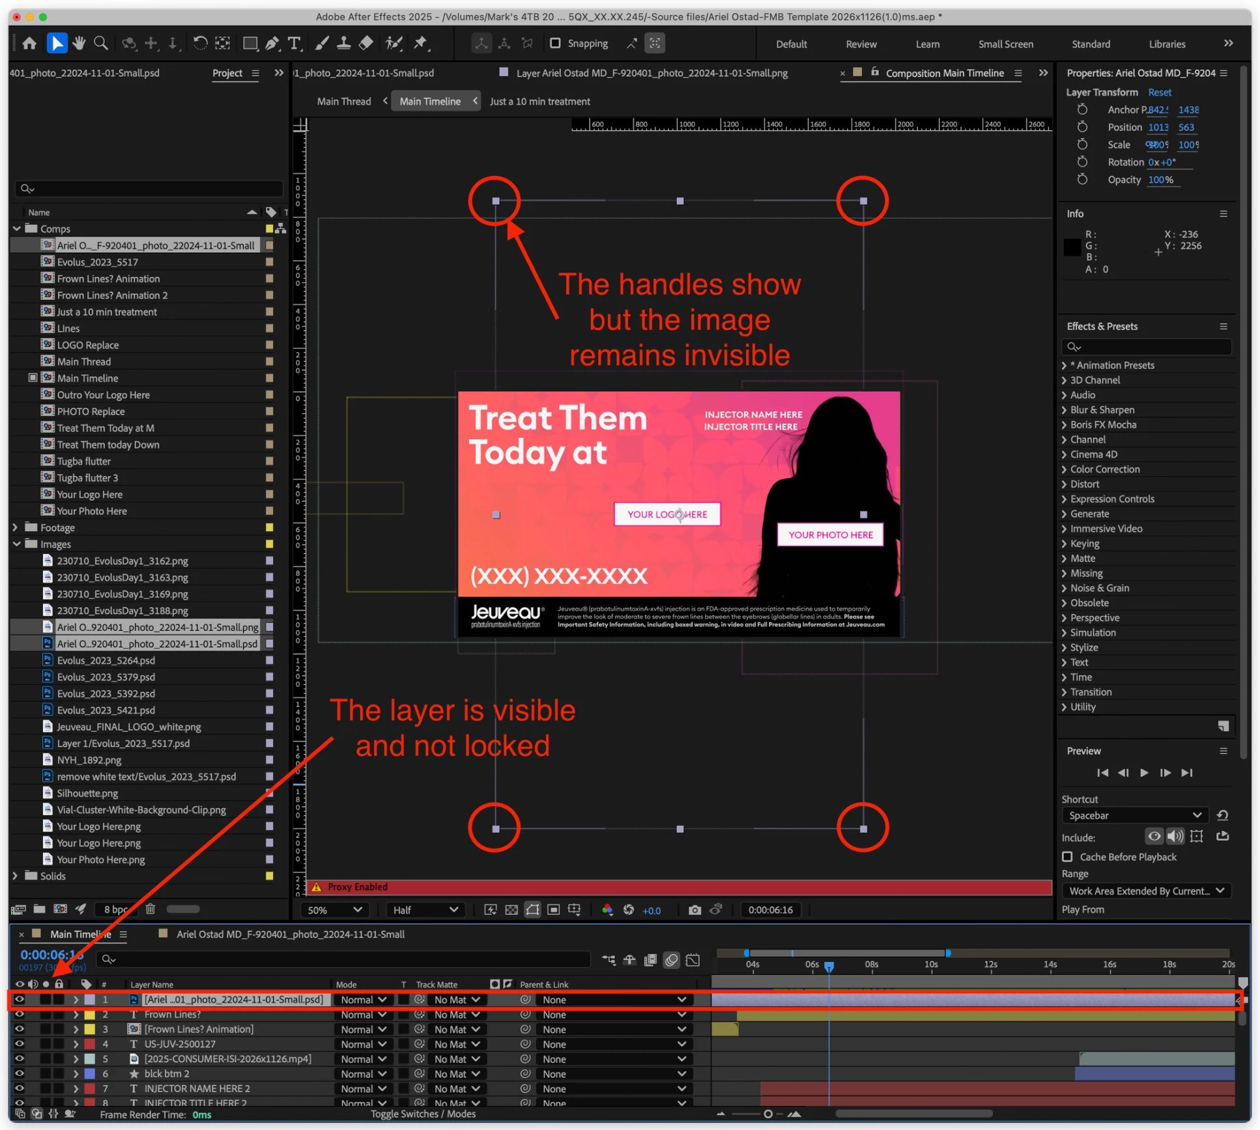Expand the Footage folder in Project

tap(16, 527)
